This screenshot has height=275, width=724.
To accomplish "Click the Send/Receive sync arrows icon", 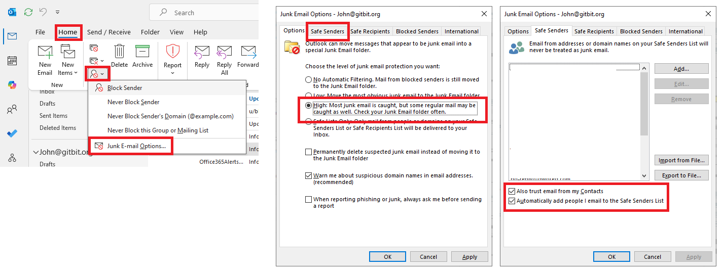I will click(28, 11).
